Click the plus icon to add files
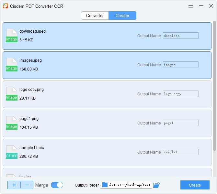The image size is (217, 194). 14,185
